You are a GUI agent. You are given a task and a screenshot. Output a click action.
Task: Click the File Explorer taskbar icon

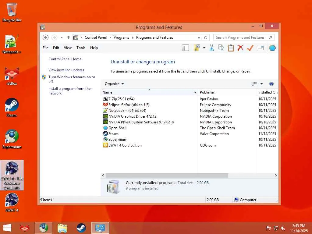click(x=62, y=228)
